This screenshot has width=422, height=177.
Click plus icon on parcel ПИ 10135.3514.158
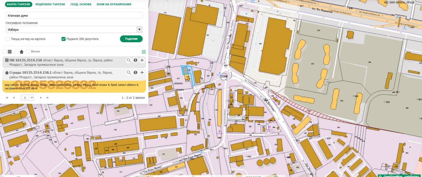[142, 60]
